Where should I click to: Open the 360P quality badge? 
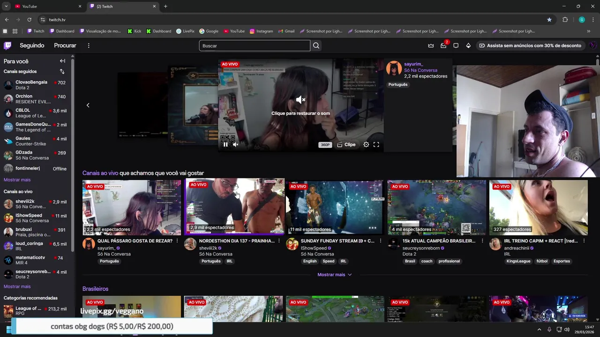[325, 145]
